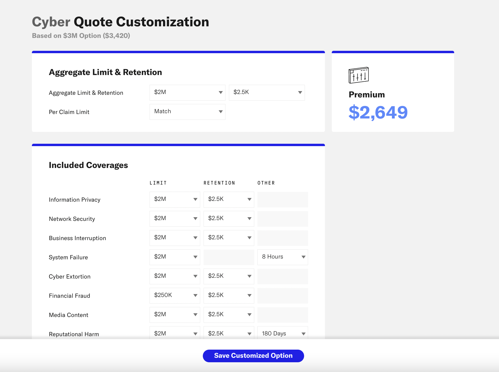Select the Business Interruption retention dropdown
Screen dimensions: 499x372
click(229, 238)
